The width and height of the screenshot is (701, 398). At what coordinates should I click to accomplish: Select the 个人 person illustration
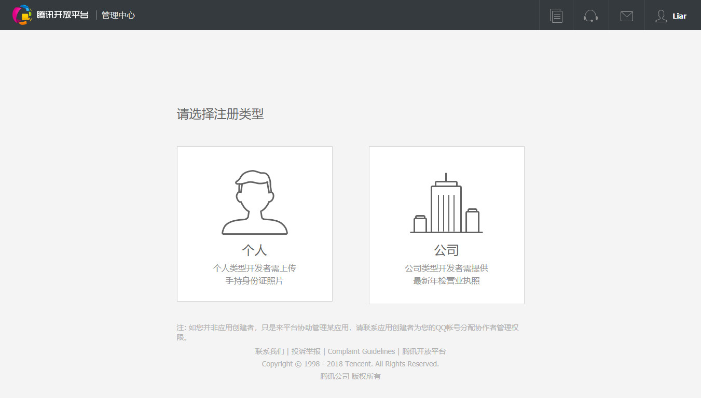[x=255, y=203]
